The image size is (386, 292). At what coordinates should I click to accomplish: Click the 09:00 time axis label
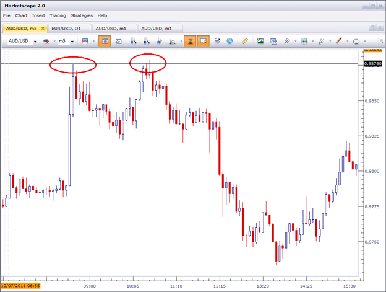point(90,286)
